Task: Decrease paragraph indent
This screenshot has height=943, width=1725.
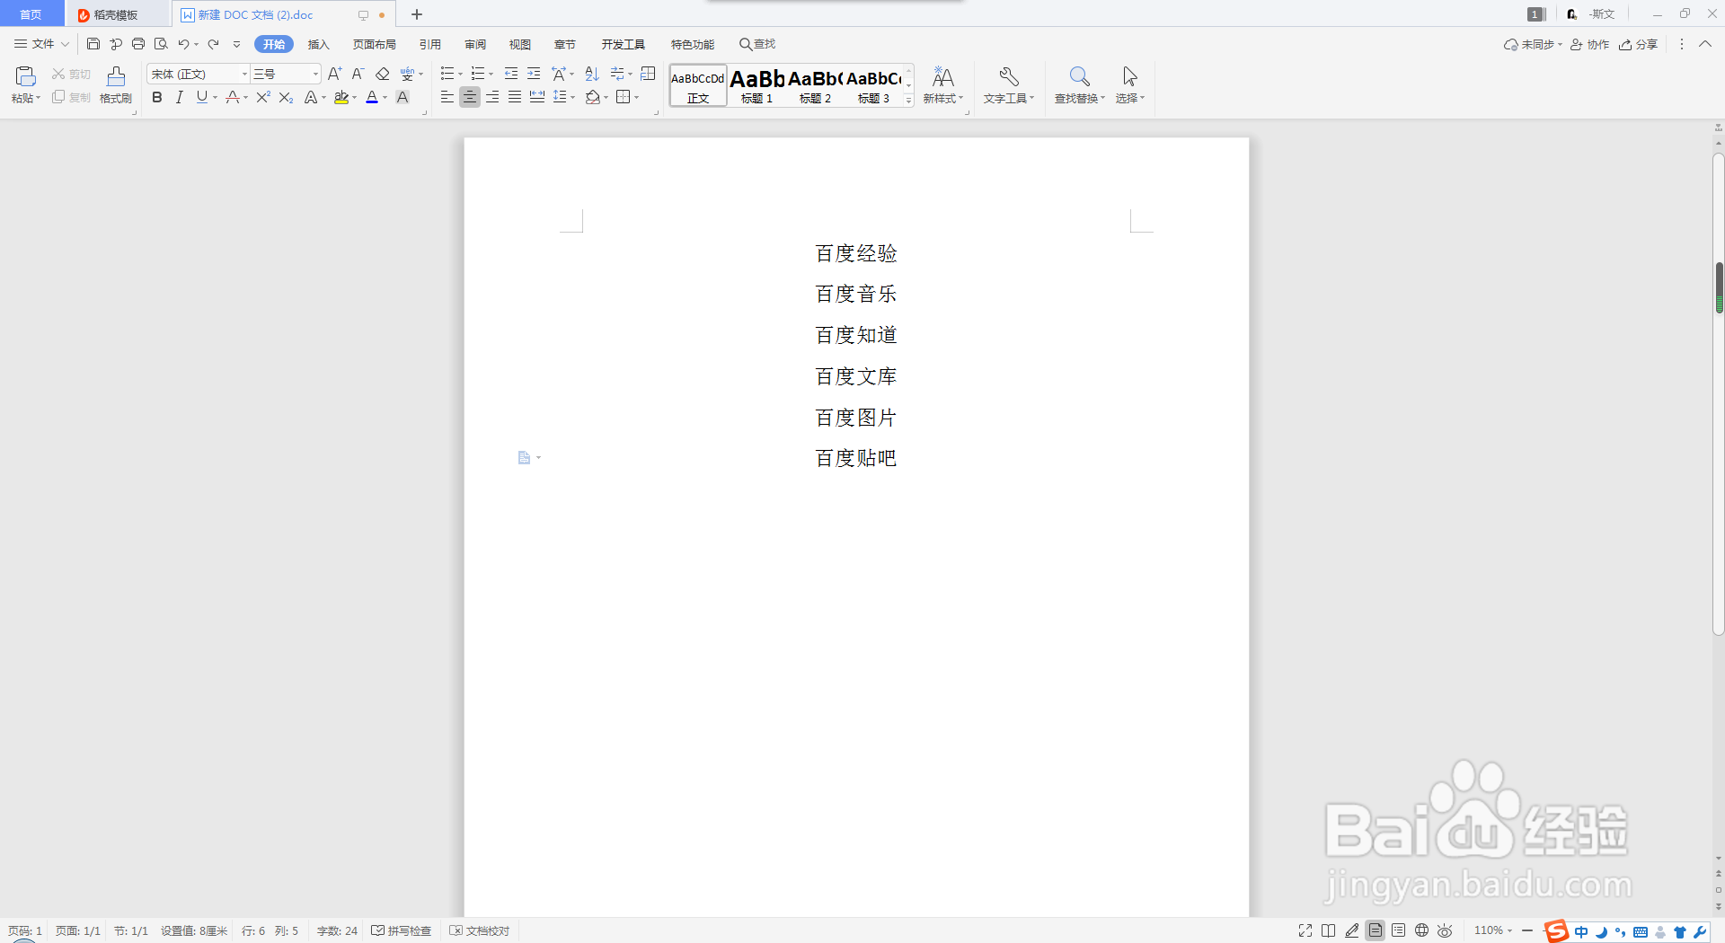Action: click(511, 74)
